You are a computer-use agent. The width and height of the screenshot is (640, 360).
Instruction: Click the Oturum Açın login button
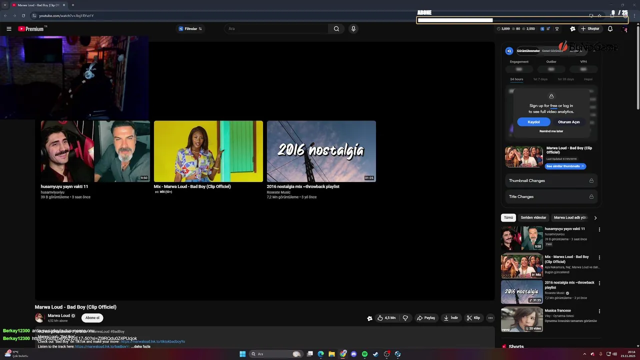coord(568,122)
